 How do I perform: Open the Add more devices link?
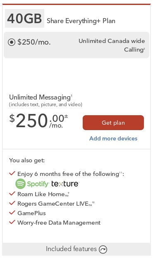pyautogui.click(x=113, y=138)
